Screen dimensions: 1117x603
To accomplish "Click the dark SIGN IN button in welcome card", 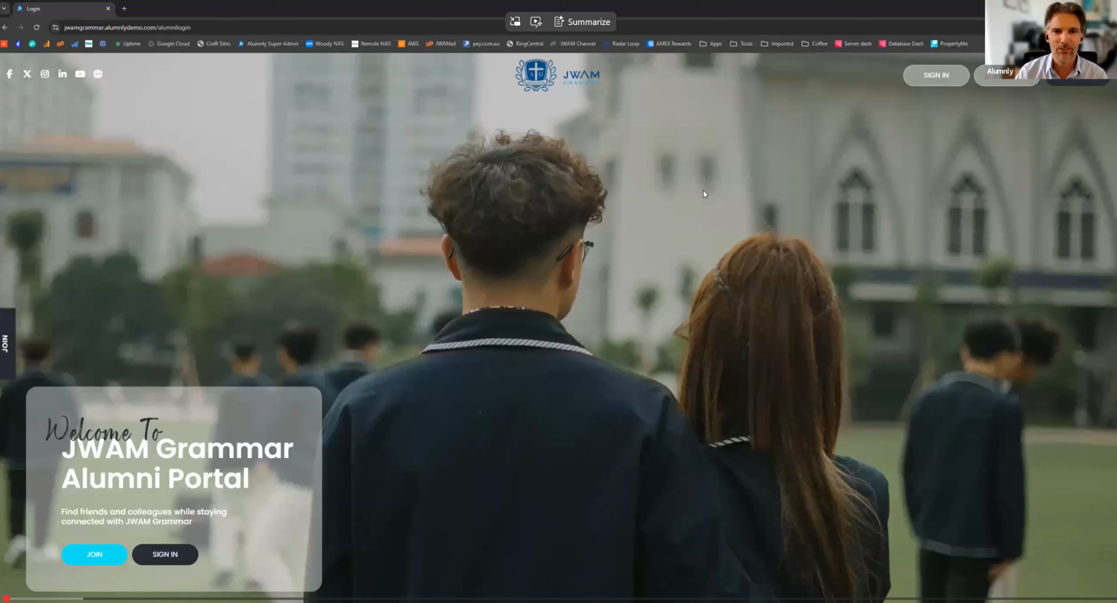I will (165, 555).
